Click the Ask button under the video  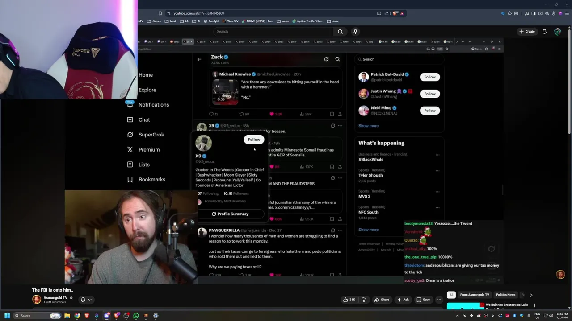click(x=403, y=300)
